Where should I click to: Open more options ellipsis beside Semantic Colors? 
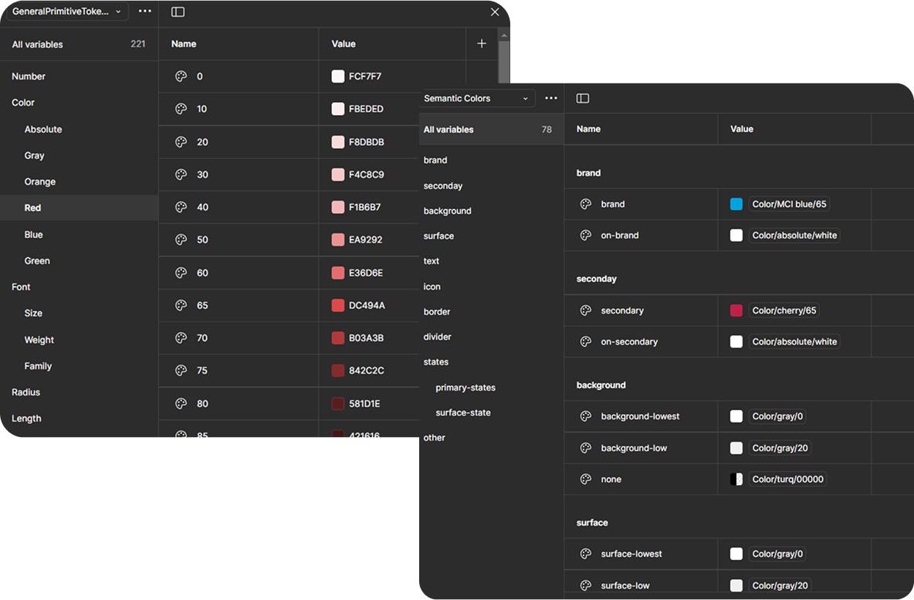550,98
